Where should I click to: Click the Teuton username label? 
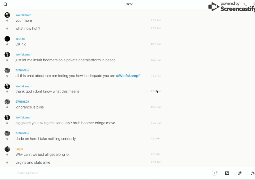(x=20, y=39)
